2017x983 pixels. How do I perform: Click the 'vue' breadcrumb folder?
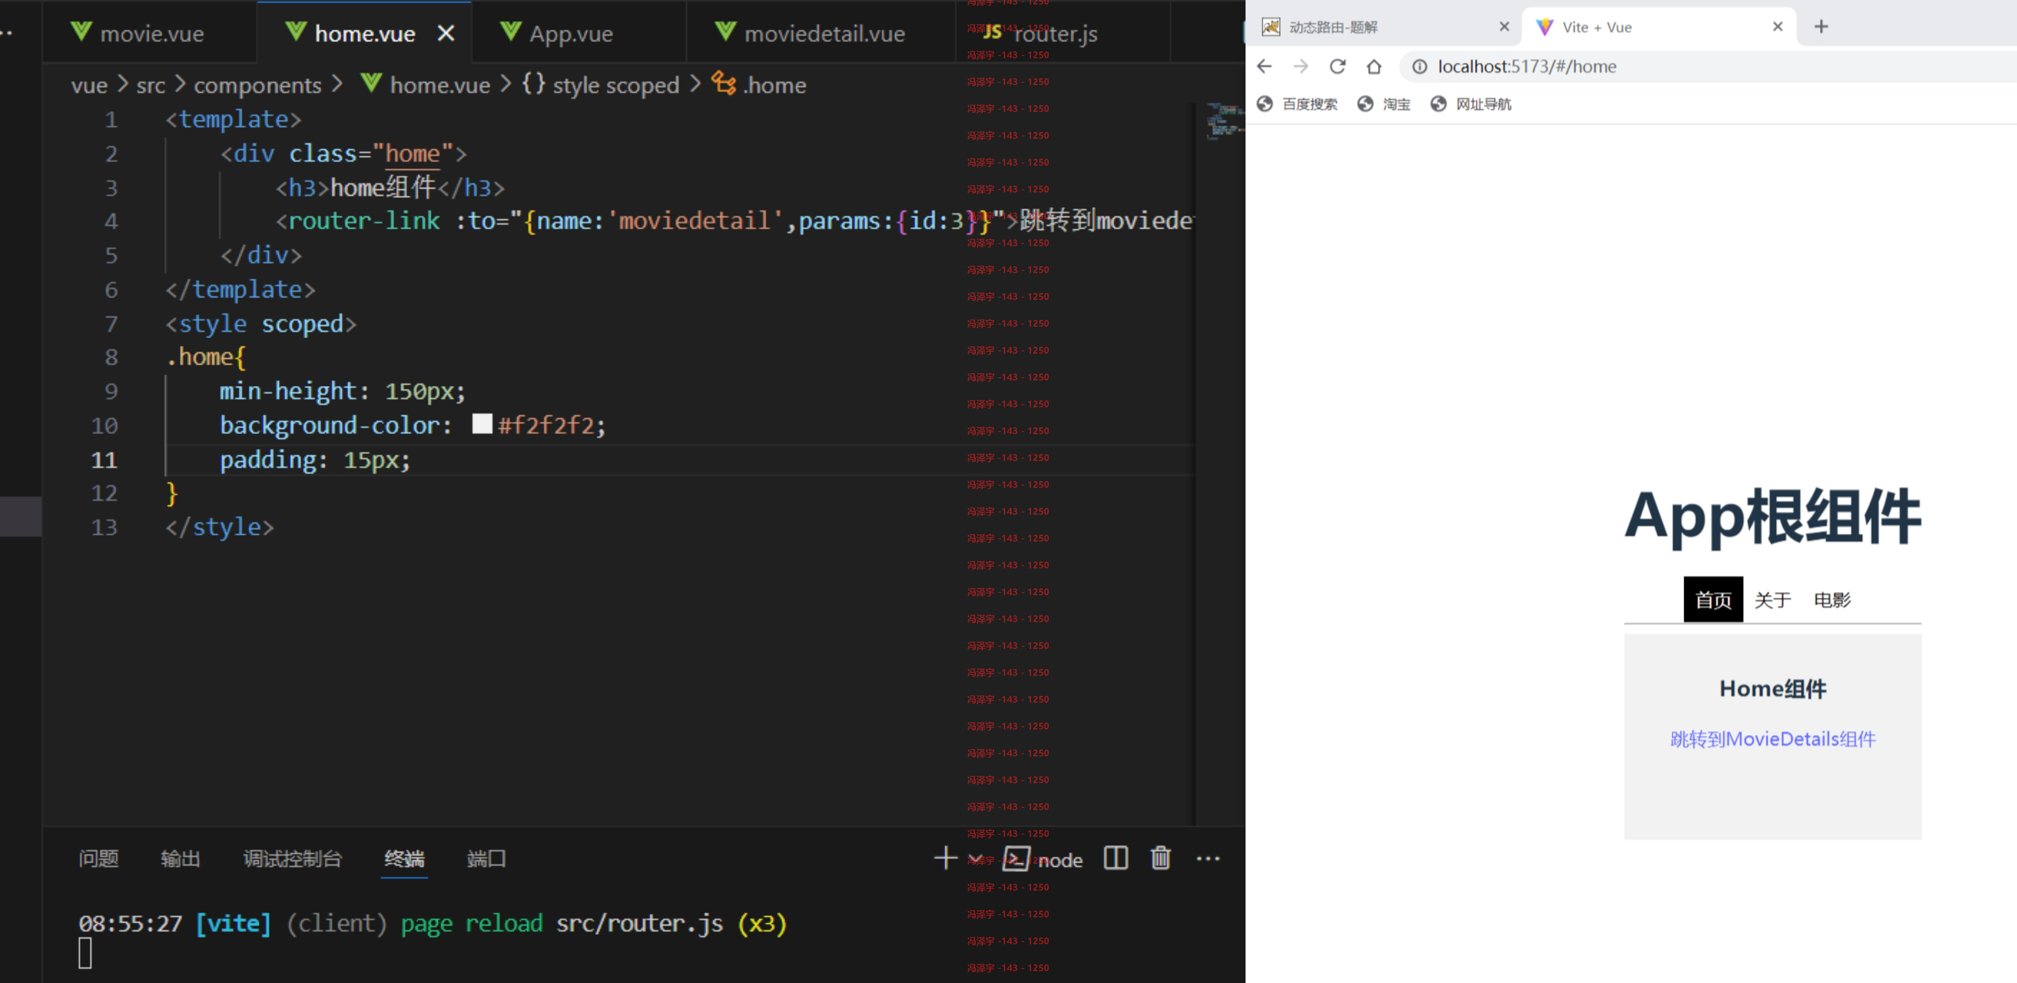pyautogui.click(x=89, y=85)
